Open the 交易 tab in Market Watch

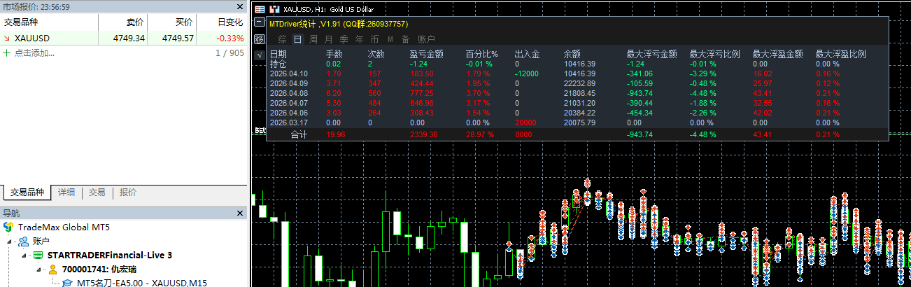pyautogui.click(x=97, y=192)
